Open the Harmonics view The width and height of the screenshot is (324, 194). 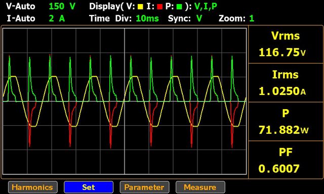coord(32,187)
